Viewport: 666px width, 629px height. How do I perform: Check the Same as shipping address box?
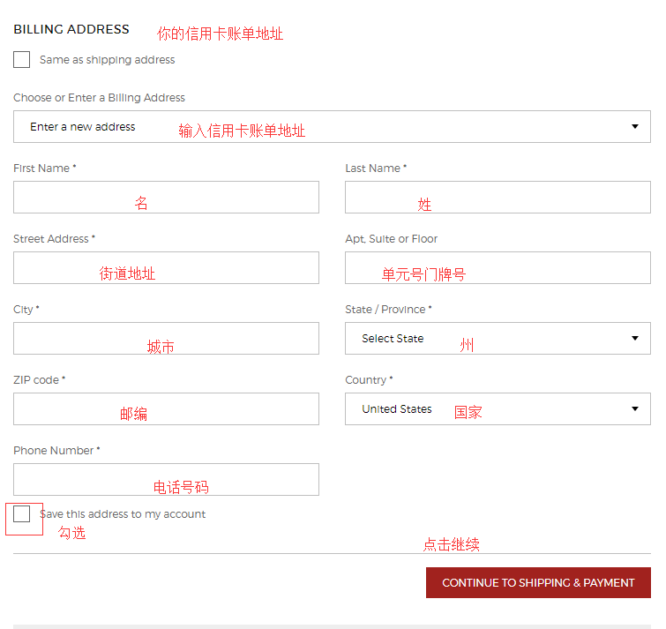22,60
